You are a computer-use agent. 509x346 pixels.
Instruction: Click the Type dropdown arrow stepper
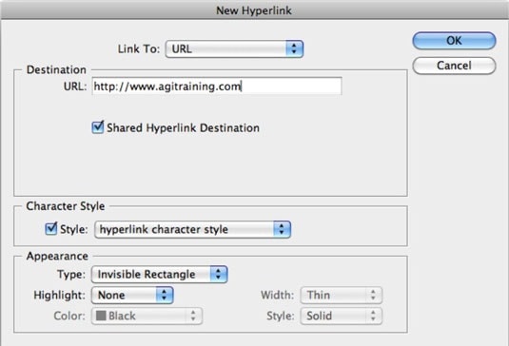(219, 275)
